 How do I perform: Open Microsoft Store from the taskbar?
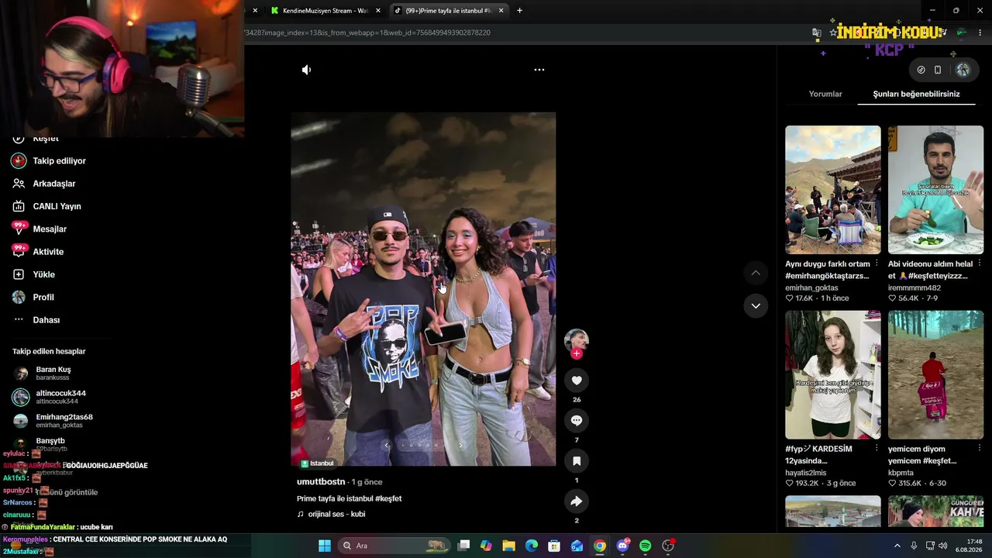(554, 546)
